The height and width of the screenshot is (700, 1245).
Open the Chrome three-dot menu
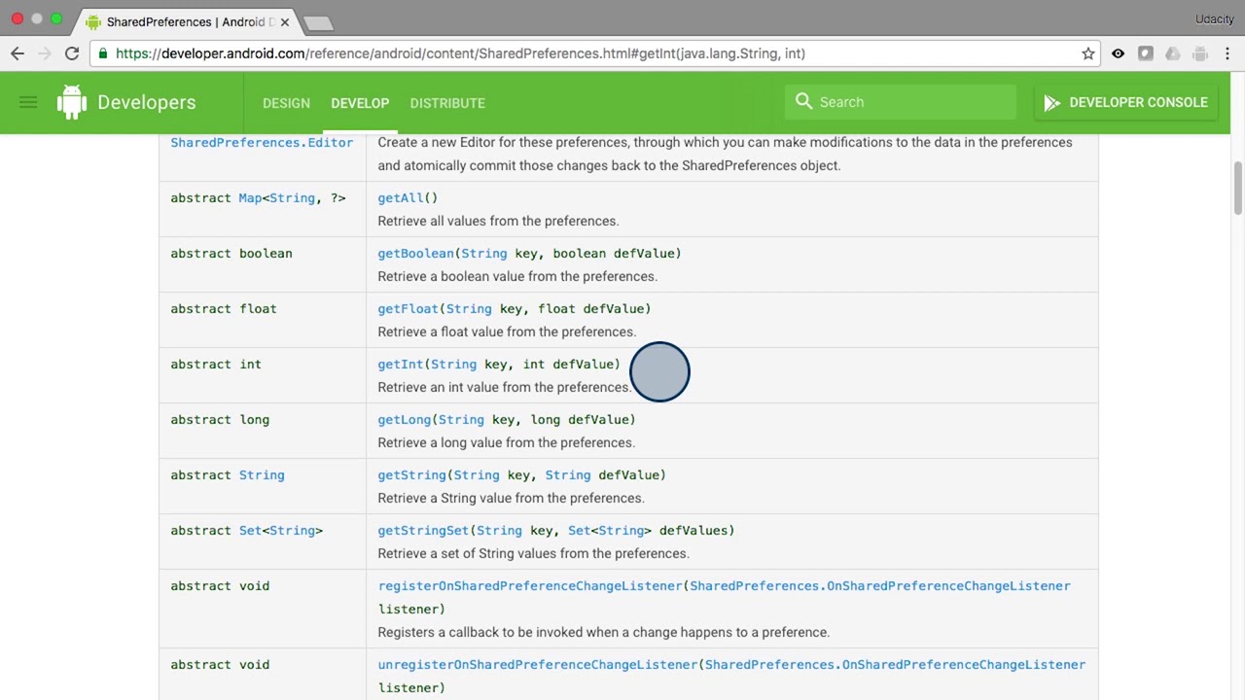pos(1227,53)
